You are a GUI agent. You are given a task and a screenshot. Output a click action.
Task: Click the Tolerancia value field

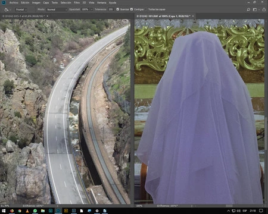[111, 10]
